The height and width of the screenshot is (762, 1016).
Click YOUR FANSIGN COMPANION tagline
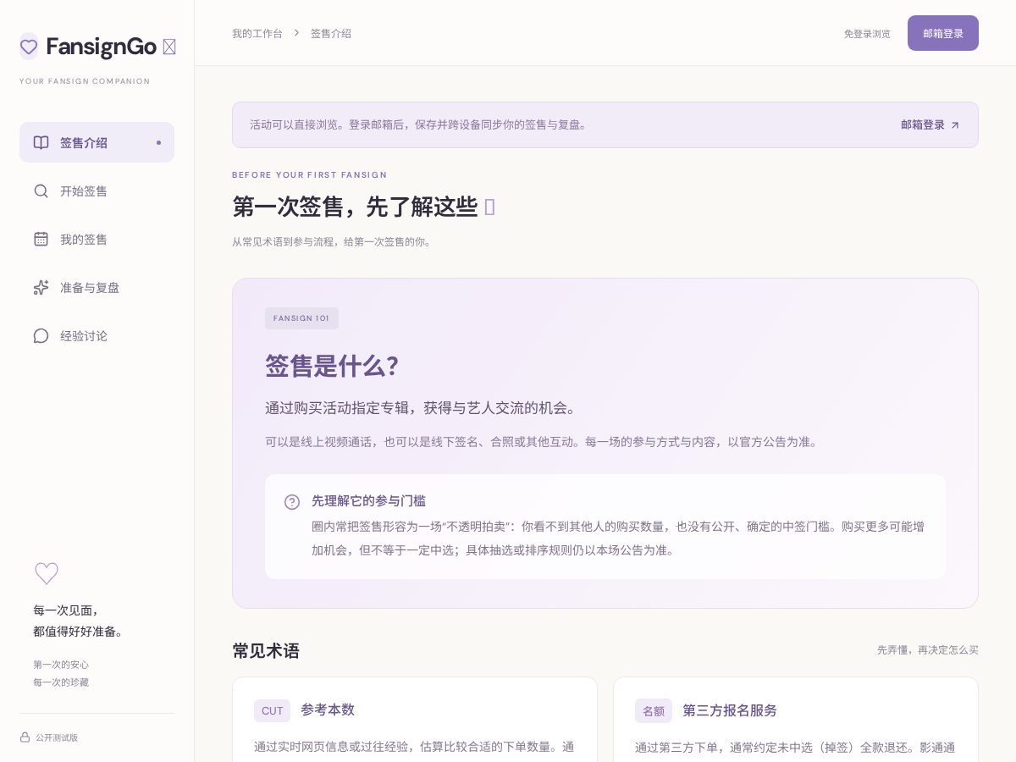[x=85, y=81]
